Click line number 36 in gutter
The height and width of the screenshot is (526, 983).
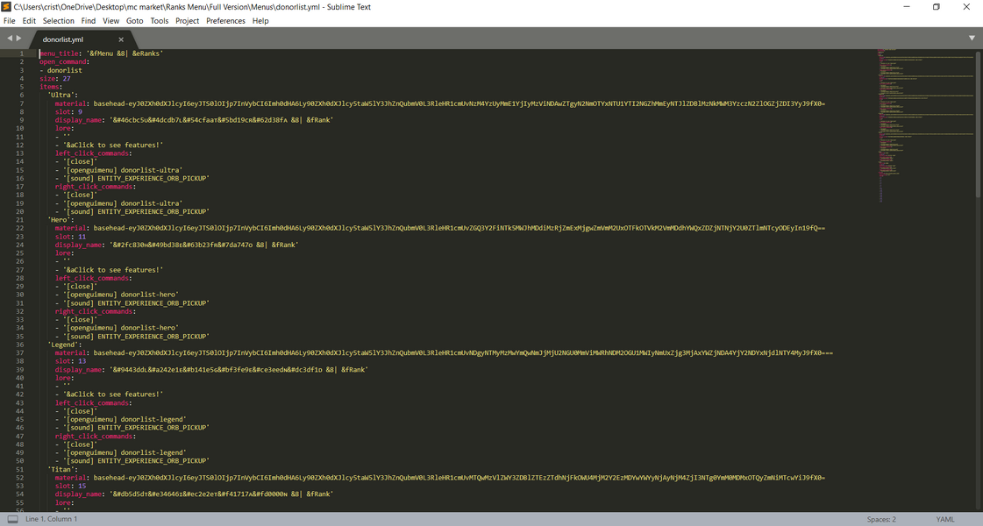19,345
